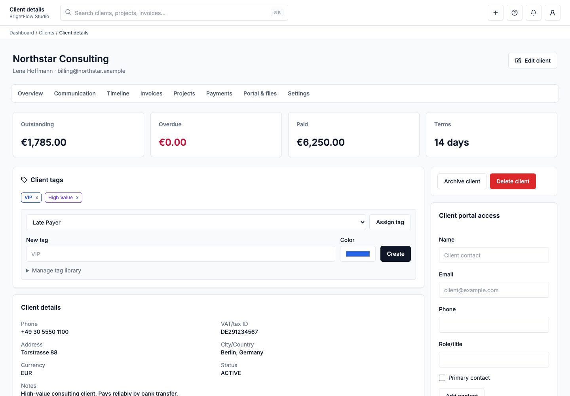Image resolution: width=570 pixels, height=396 pixels.
Task: Focus the global search field
Action: [x=174, y=13]
